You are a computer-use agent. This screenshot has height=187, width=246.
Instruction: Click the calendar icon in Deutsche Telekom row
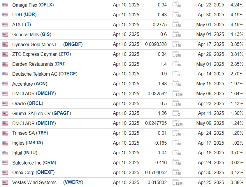(177, 74)
